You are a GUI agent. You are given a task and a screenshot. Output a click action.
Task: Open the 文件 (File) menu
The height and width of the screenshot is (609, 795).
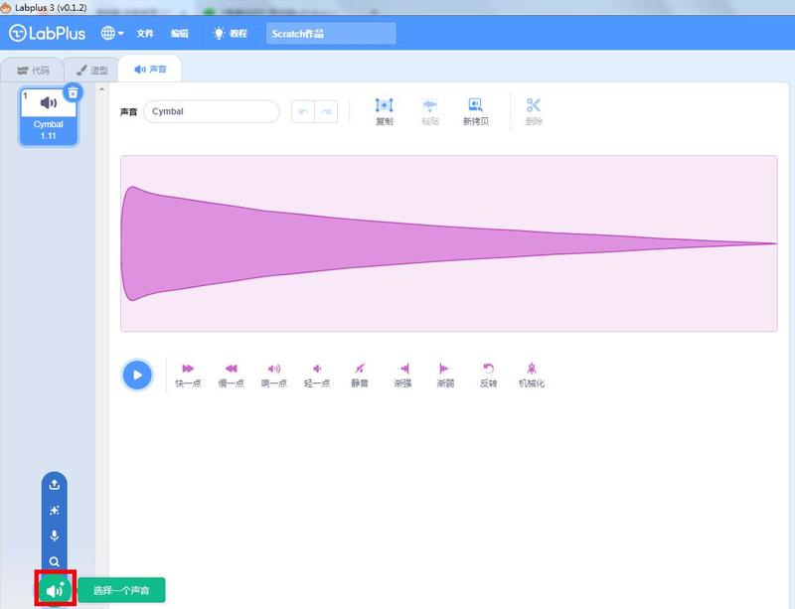pos(145,33)
